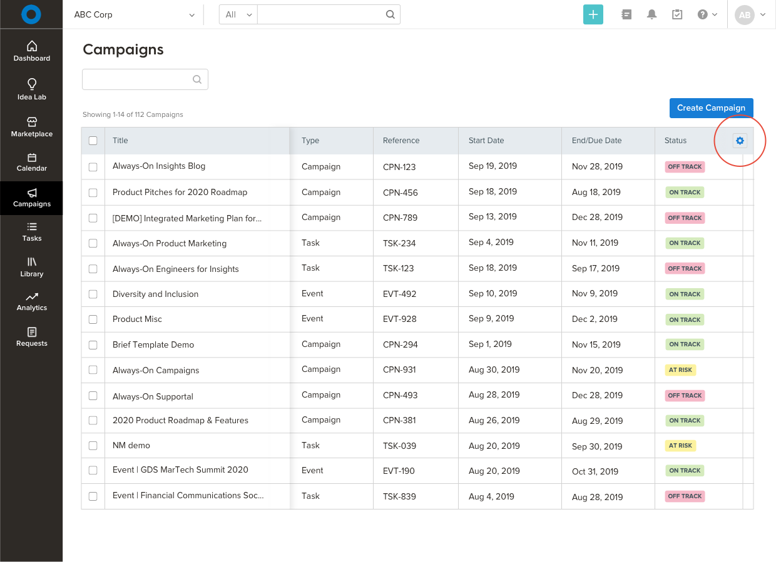Open table column settings gear icon
776x562 pixels.
pyautogui.click(x=740, y=141)
